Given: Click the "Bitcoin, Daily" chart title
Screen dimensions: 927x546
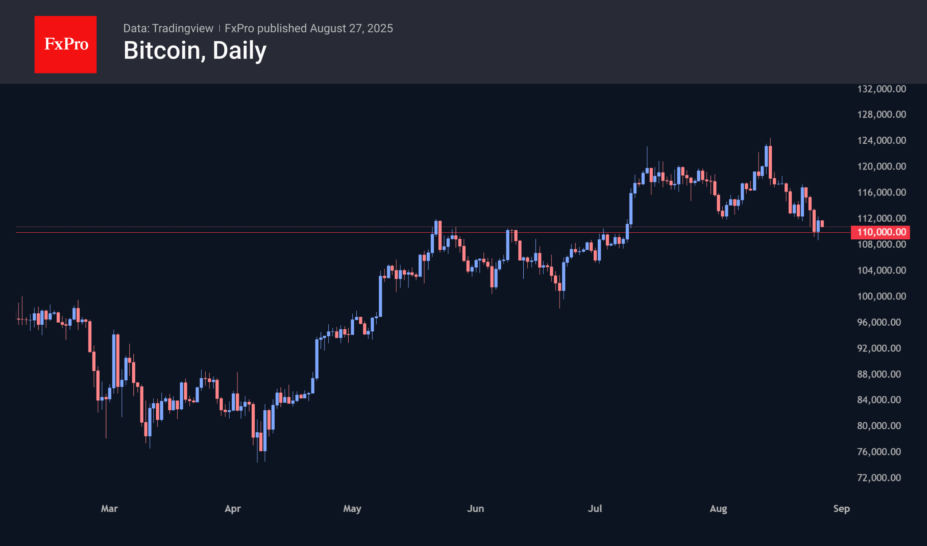Looking at the screenshot, I should 195,50.
